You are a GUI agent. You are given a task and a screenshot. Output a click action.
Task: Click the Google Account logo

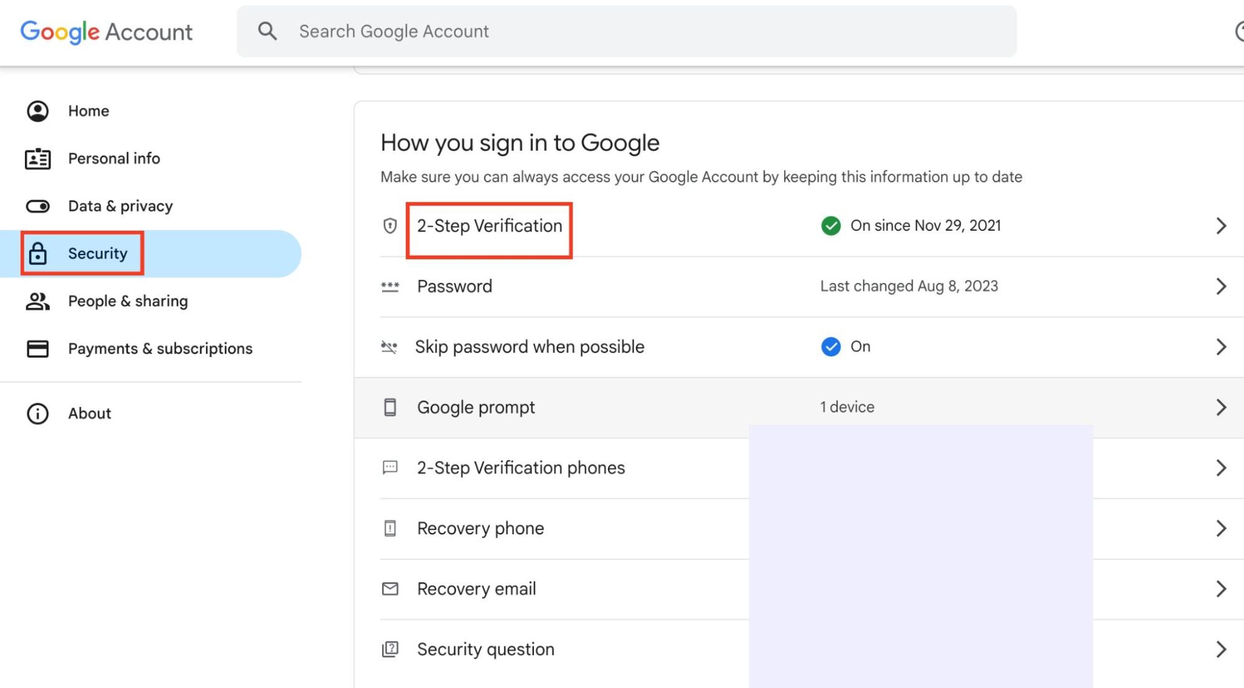pyautogui.click(x=106, y=32)
